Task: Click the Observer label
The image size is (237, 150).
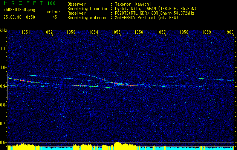Action: [76, 4]
